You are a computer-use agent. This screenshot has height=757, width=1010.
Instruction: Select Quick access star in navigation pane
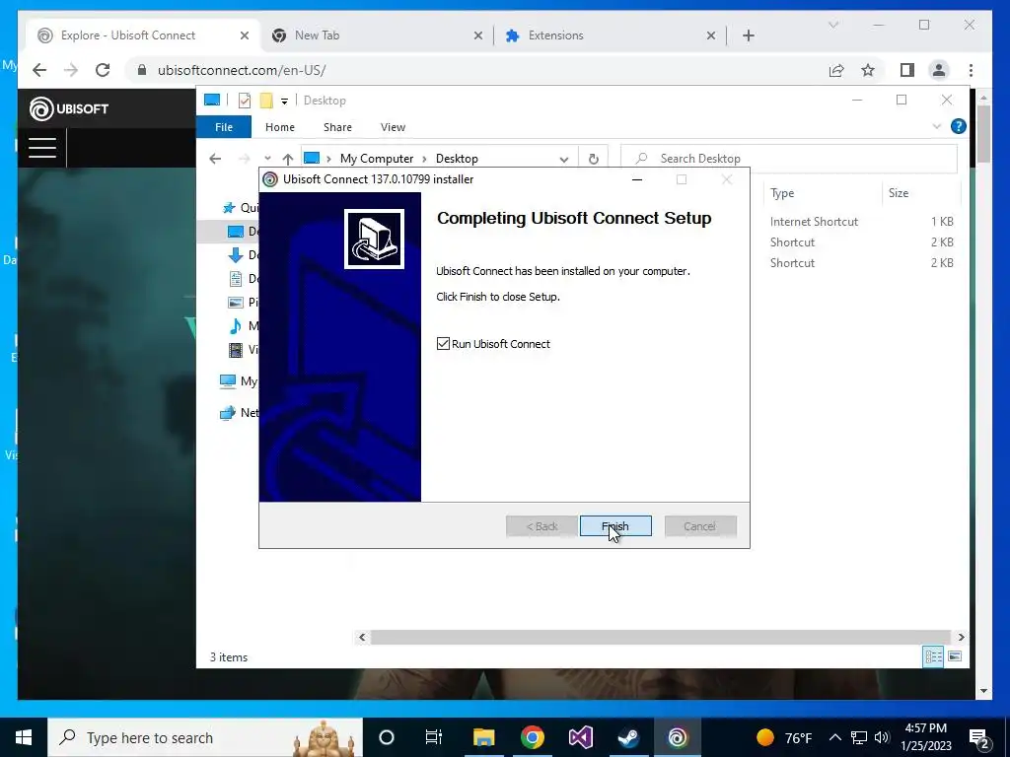coord(229,207)
